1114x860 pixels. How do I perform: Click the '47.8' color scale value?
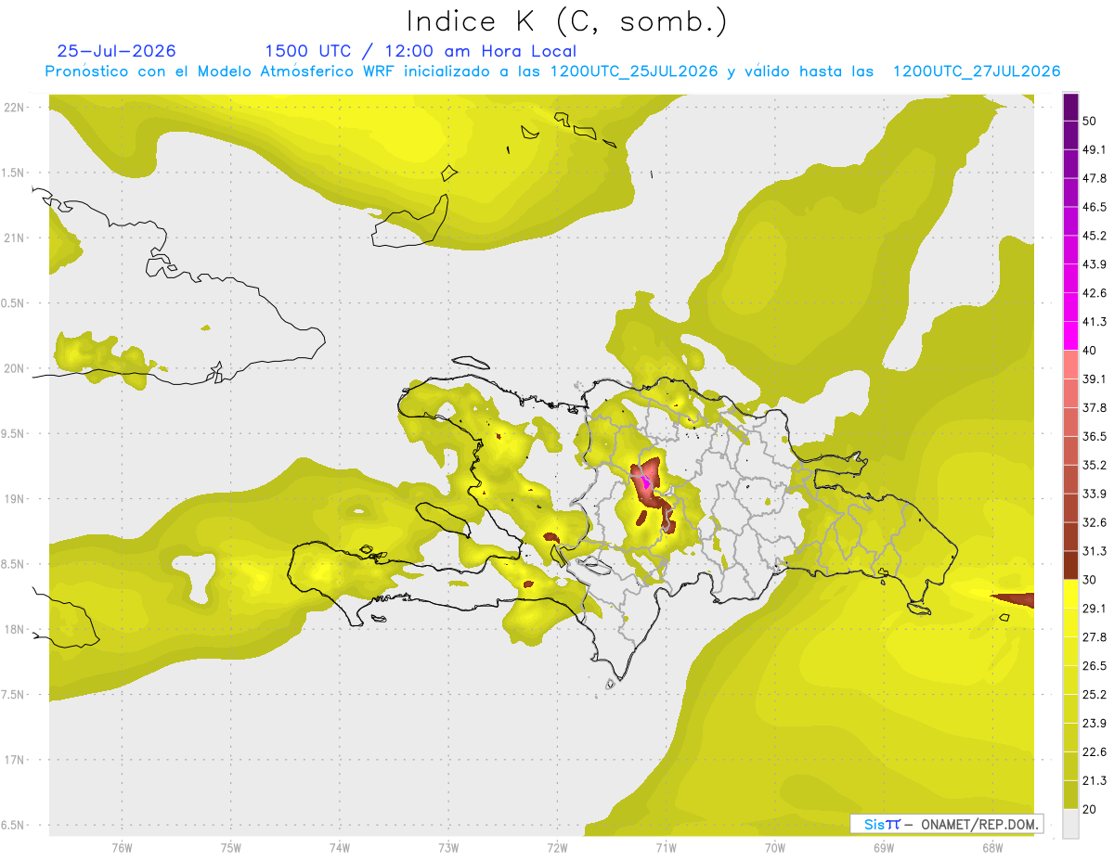tap(1095, 178)
